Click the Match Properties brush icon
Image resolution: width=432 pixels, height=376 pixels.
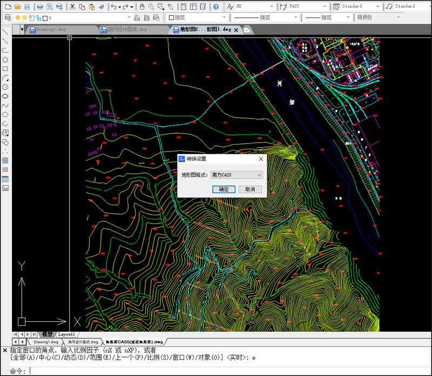pos(102,6)
